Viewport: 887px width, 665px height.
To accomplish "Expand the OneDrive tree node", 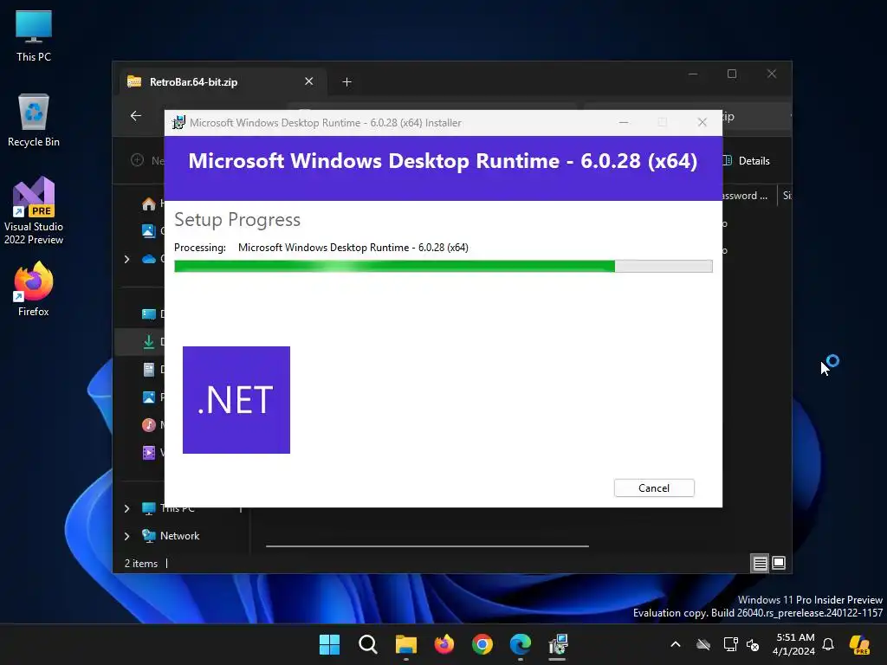I will coord(126,259).
